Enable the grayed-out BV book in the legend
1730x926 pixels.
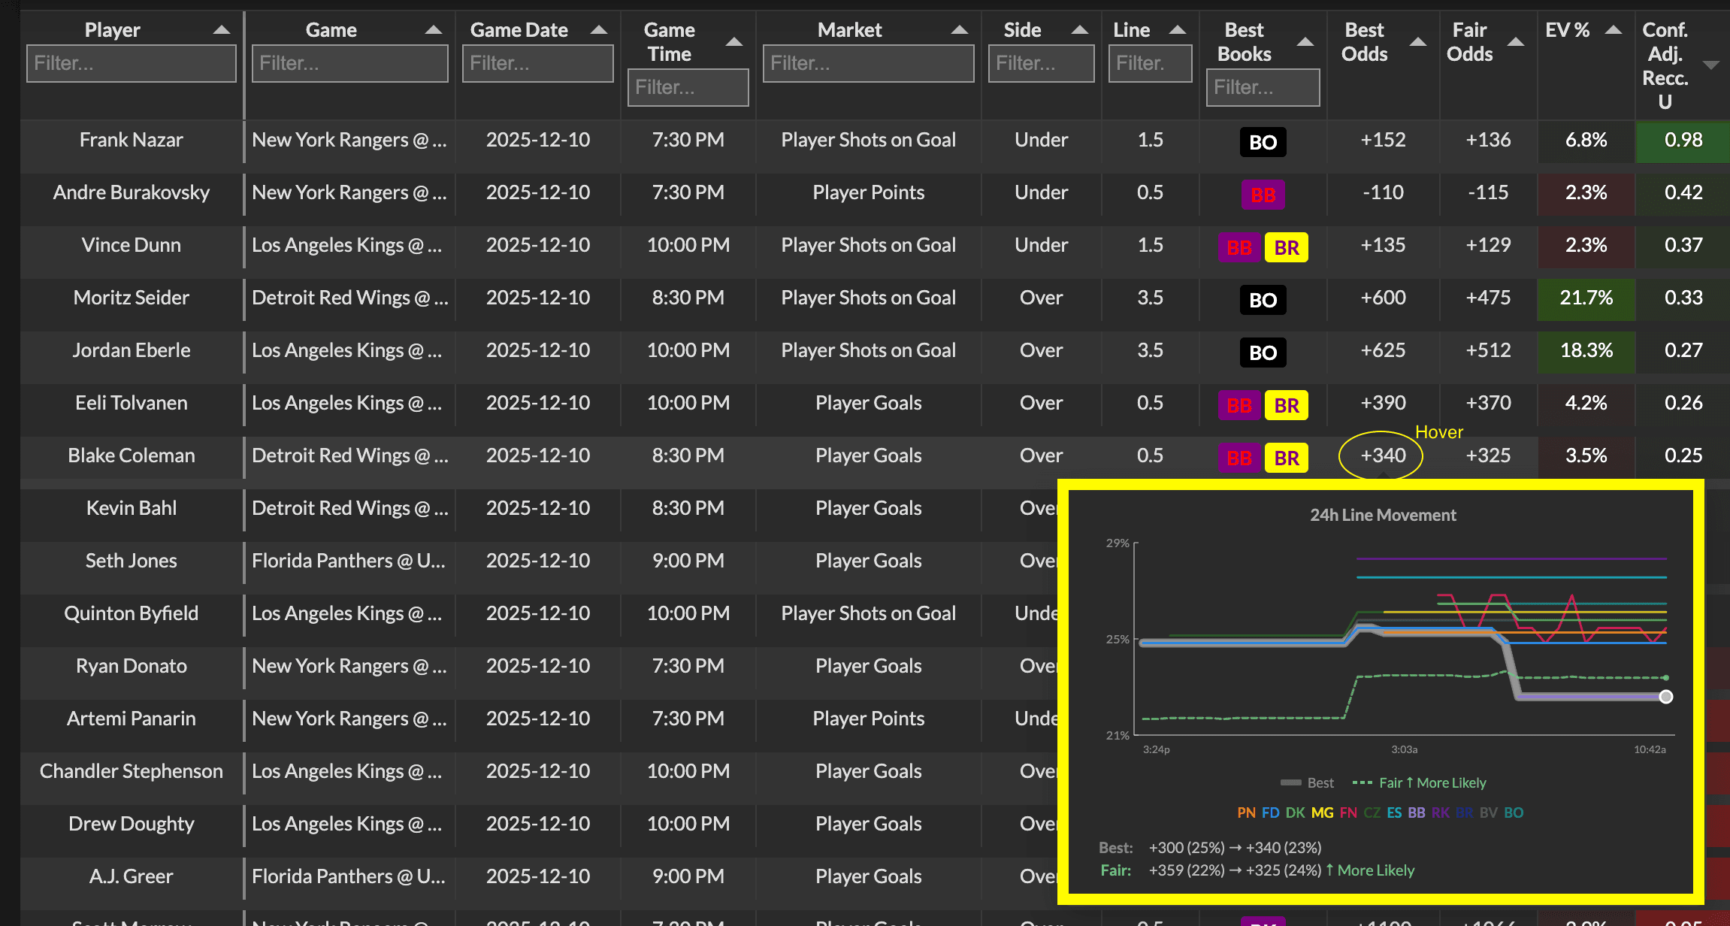(x=1489, y=813)
